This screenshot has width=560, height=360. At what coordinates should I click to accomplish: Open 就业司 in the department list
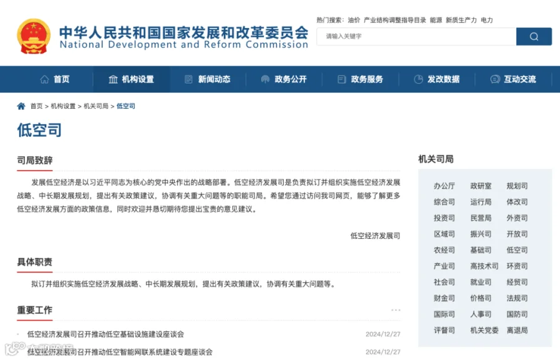click(481, 282)
